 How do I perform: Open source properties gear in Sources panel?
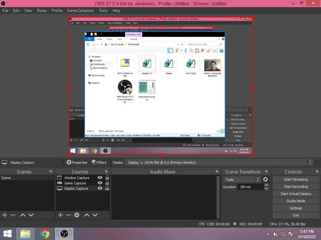(x=77, y=215)
